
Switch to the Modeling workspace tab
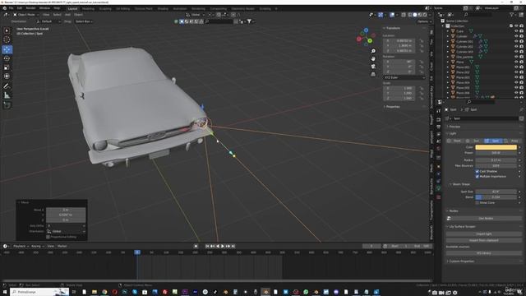tap(88, 8)
